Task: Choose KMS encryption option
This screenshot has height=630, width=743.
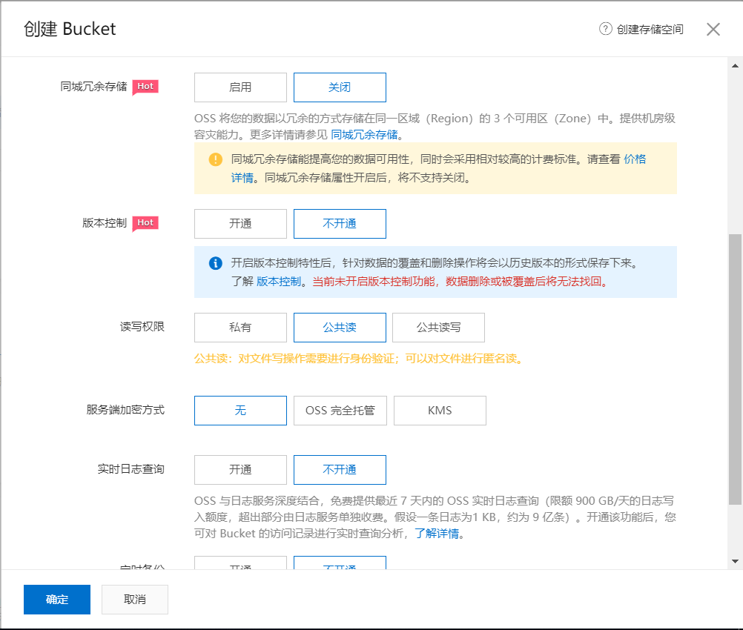Action: coord(440,410)
